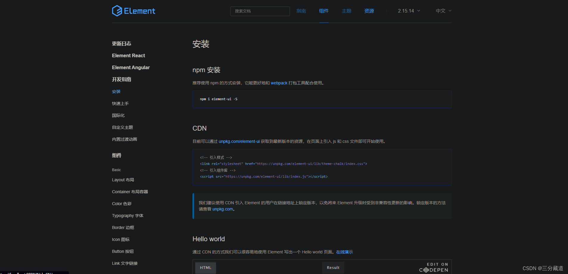Expand the 组件 section in the sidebar
568x274 pixels.
(117, 155)
